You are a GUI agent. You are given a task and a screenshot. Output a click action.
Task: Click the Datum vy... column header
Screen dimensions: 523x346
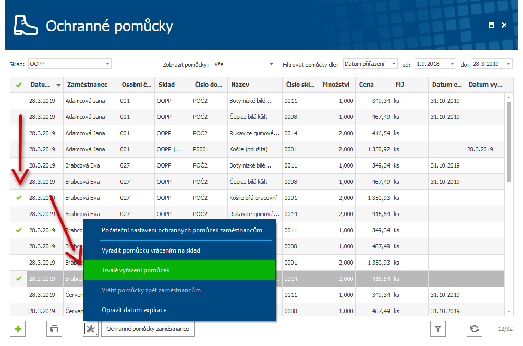484,85
